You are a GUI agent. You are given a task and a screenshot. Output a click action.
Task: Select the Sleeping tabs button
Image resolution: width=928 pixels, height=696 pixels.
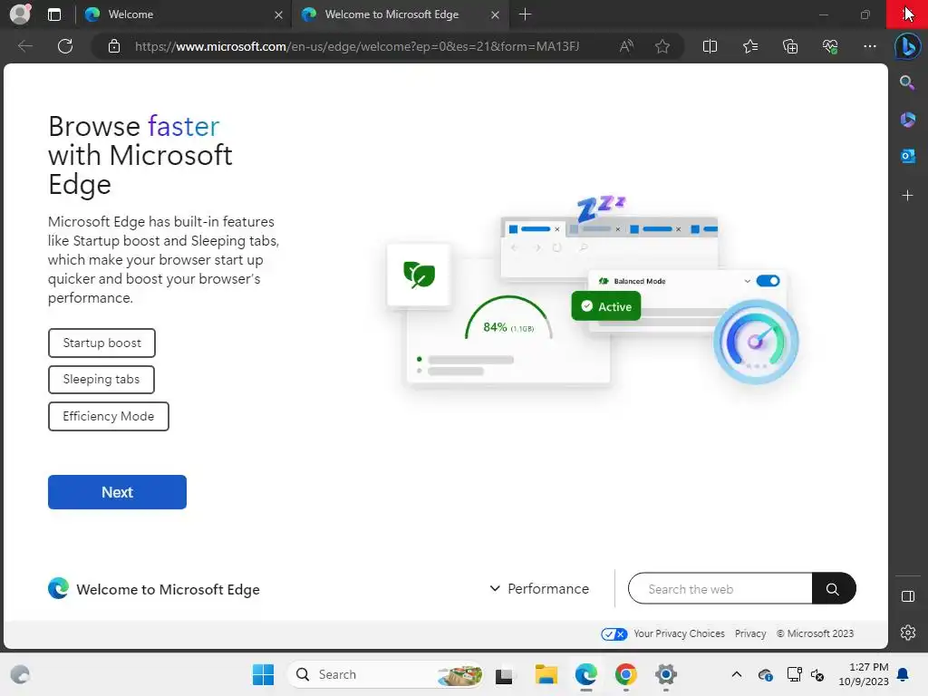101,380
